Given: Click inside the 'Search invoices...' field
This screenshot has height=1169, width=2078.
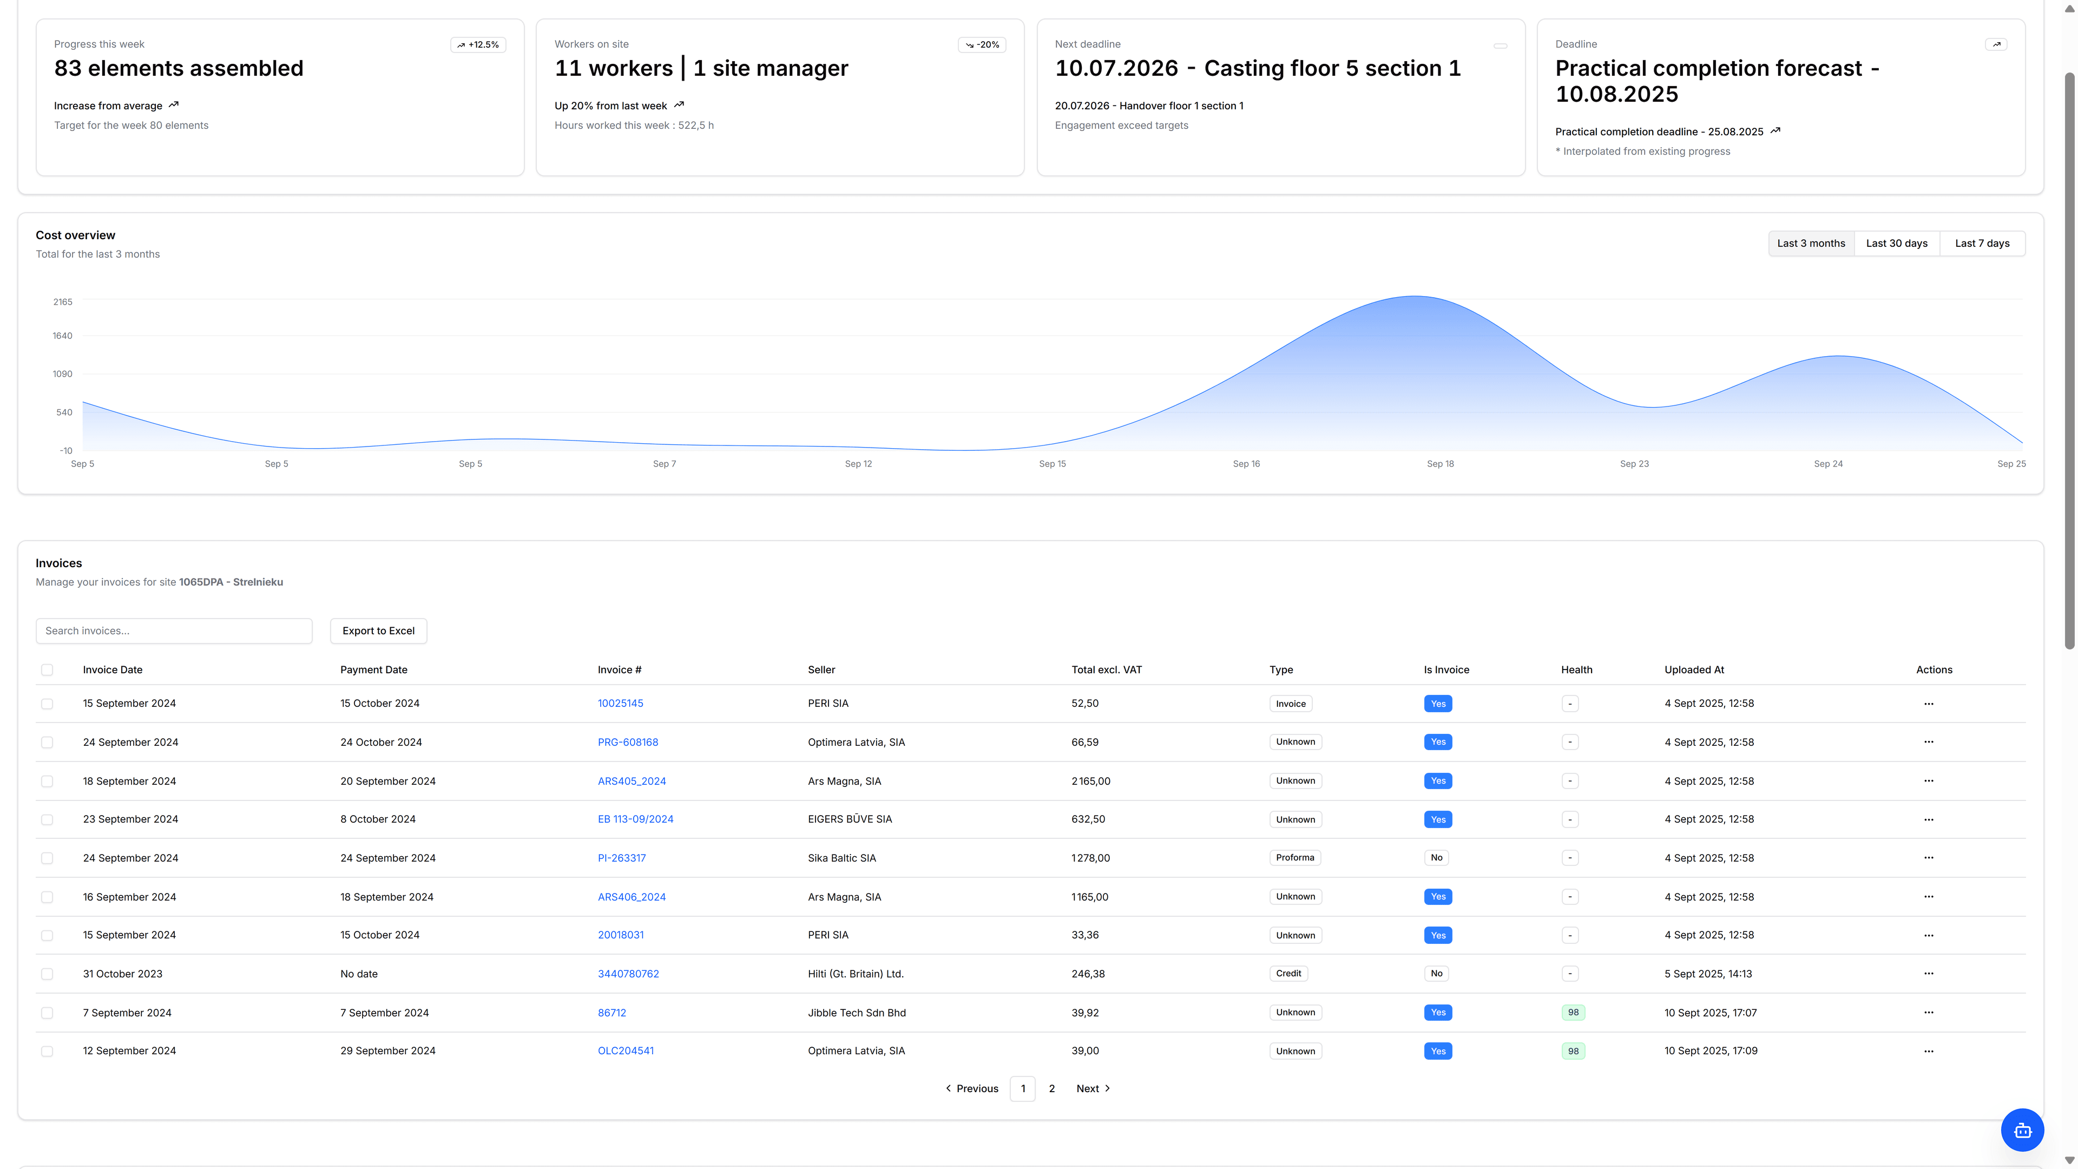Looking at the screenshot, I should tap(173, 630).
